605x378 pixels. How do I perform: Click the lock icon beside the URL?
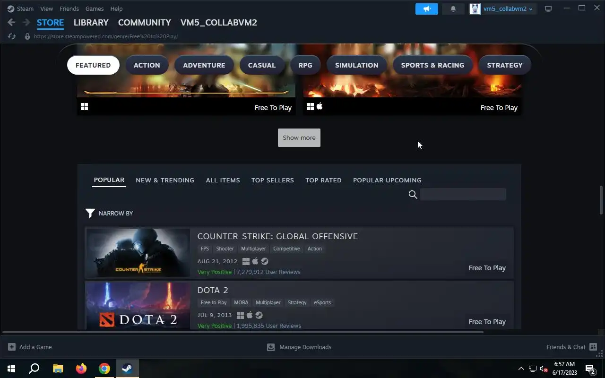coord(27,36)
